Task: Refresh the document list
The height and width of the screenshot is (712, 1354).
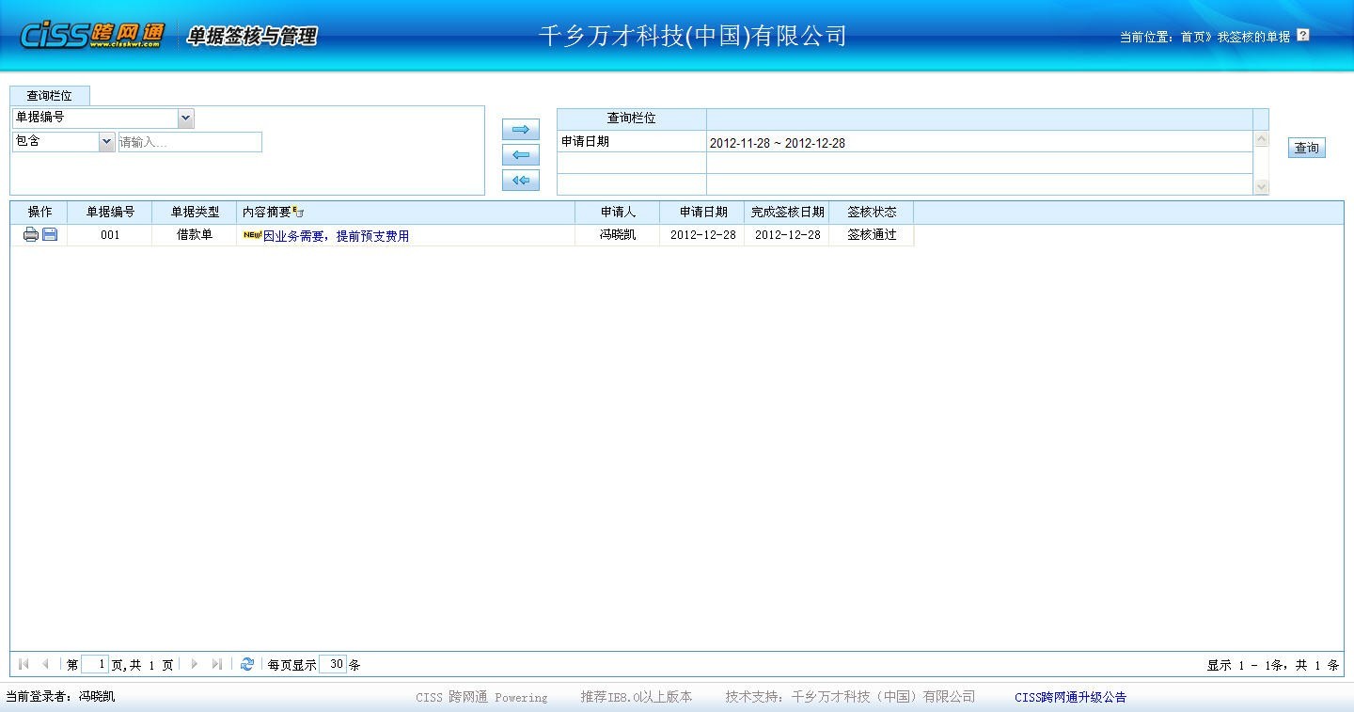Action: coord(246,664)
